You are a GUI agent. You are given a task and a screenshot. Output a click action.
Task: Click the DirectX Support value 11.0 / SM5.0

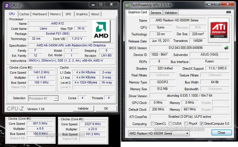click(x=217, y=68)
